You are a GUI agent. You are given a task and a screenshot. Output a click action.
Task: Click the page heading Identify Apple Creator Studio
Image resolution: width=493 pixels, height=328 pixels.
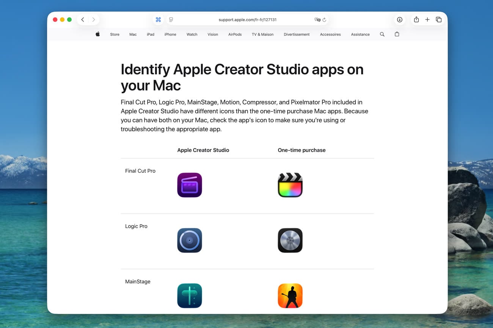coord(242,77)
